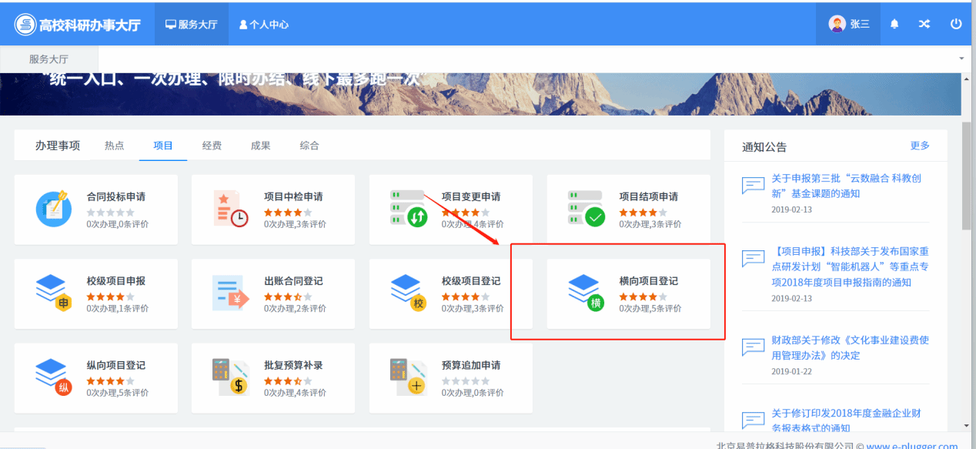Click the 批复预算补录 calculator icon
The width and height of the screenshot is (976, 449).
click(x=231, y=377)
